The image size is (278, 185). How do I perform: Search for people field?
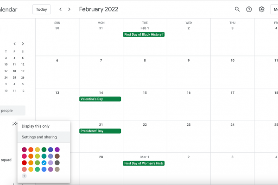click(x=12, y=111)
